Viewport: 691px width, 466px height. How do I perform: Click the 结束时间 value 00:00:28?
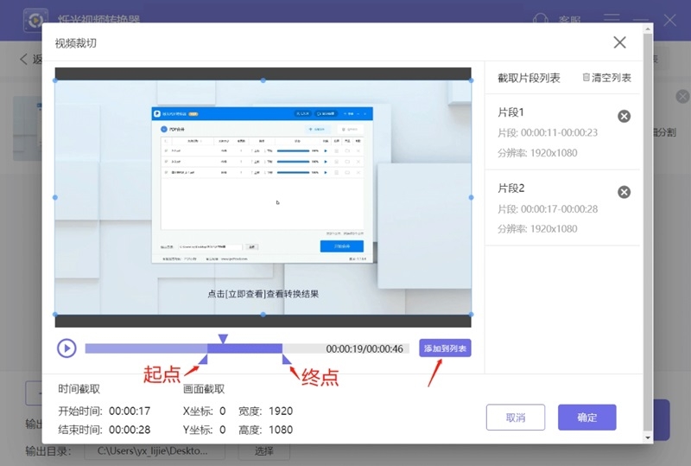tap(130, 430)
